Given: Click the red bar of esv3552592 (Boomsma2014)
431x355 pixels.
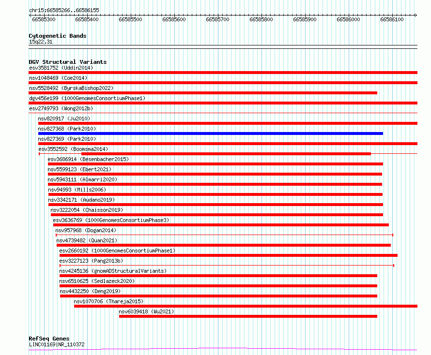Looking at the screenshot, I should pyautogui.click(x=226, y=154).
